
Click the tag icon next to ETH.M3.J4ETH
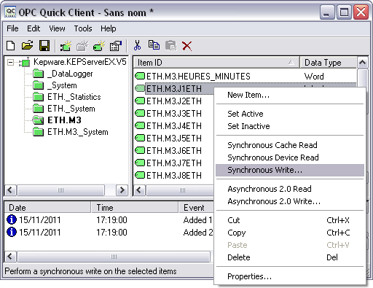click(140, 125)
